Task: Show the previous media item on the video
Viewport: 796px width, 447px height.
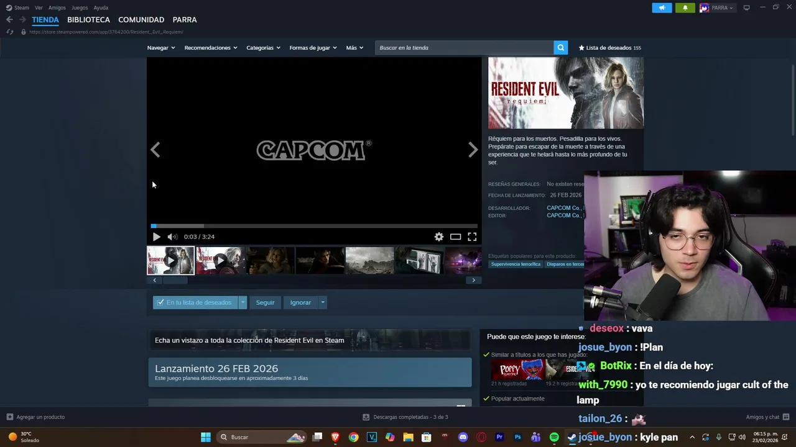Action: click(x=155, y=150)
